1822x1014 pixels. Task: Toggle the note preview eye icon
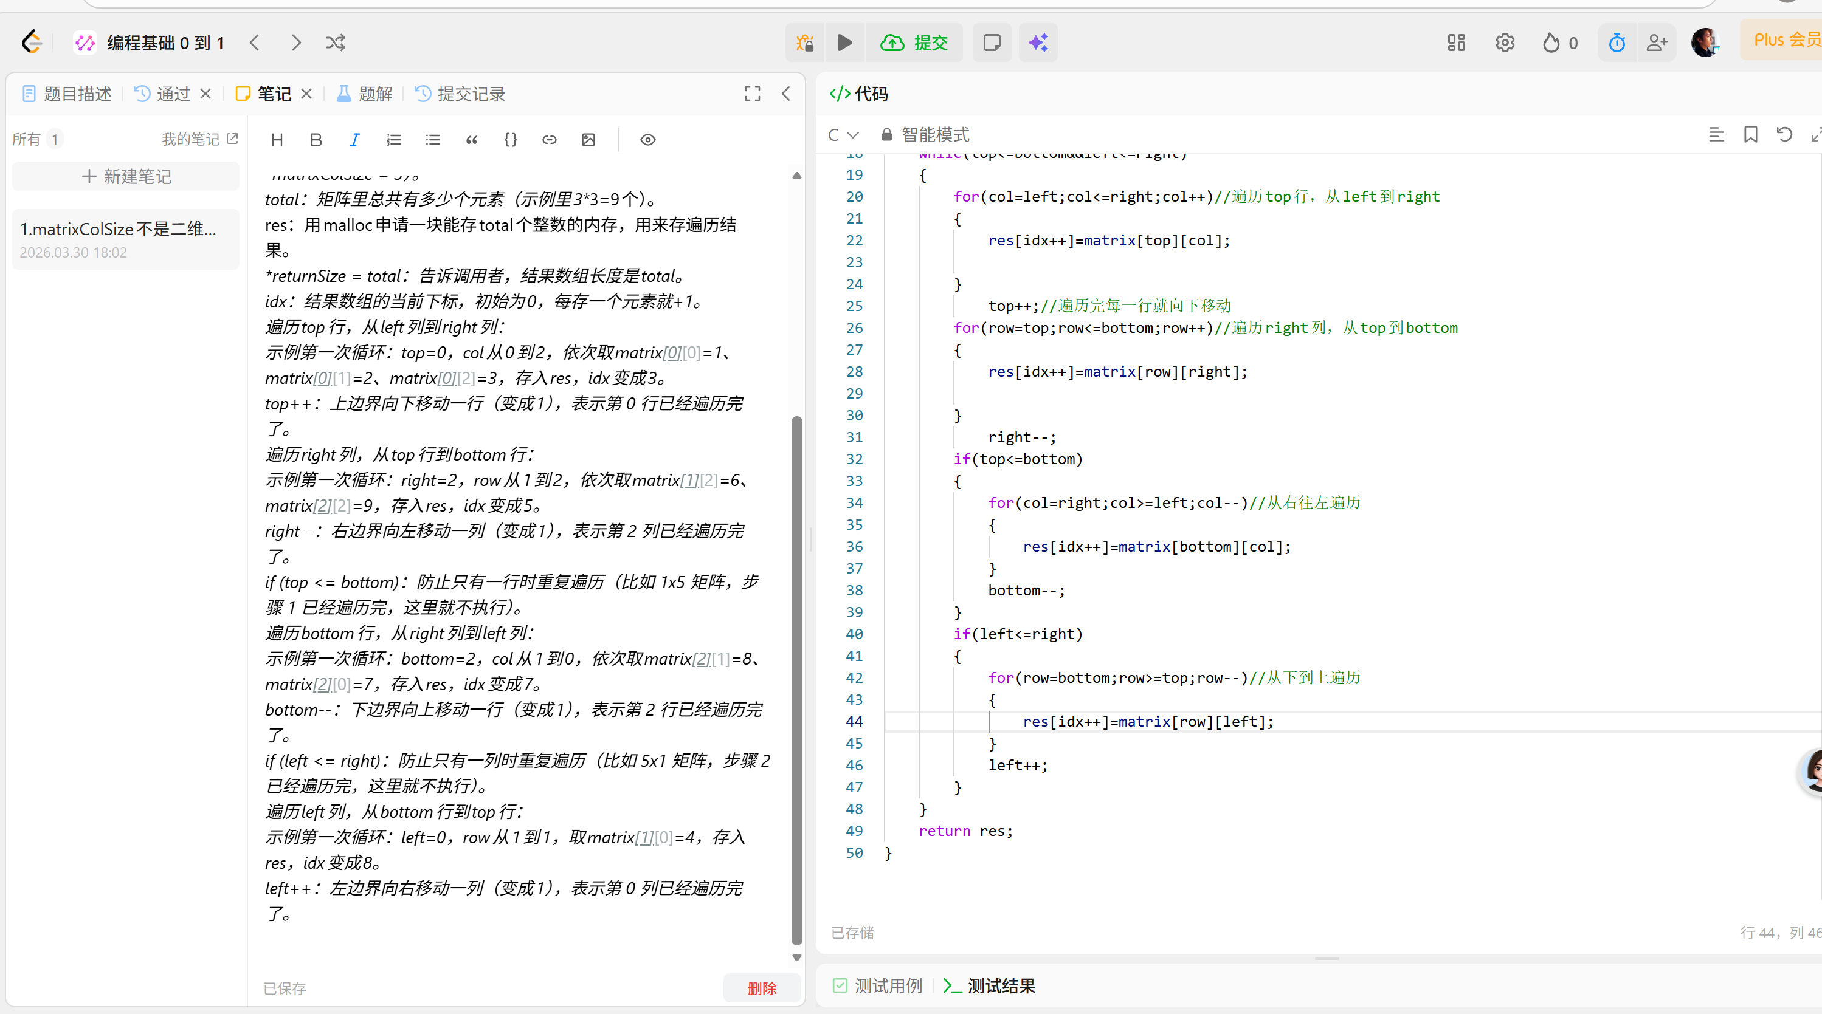click(x=647, y=139)
